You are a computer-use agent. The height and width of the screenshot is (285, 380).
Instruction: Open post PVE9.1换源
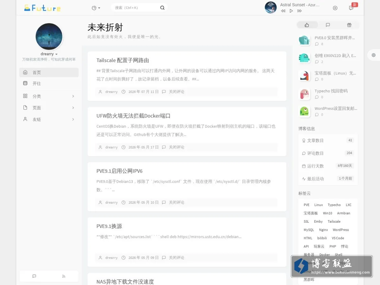[x=109, y=226]
